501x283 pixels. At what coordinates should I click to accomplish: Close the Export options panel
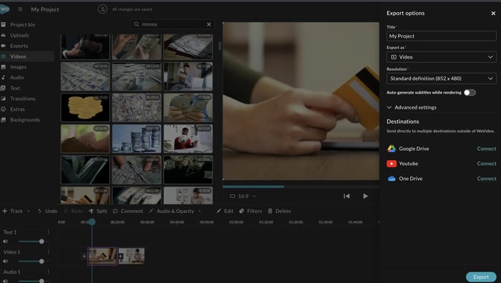(493, 14)
